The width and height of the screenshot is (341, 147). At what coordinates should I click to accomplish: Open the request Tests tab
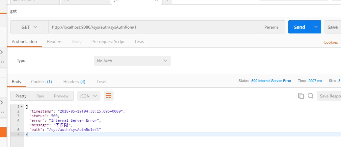pyautogui.click(x=139, y=42)
